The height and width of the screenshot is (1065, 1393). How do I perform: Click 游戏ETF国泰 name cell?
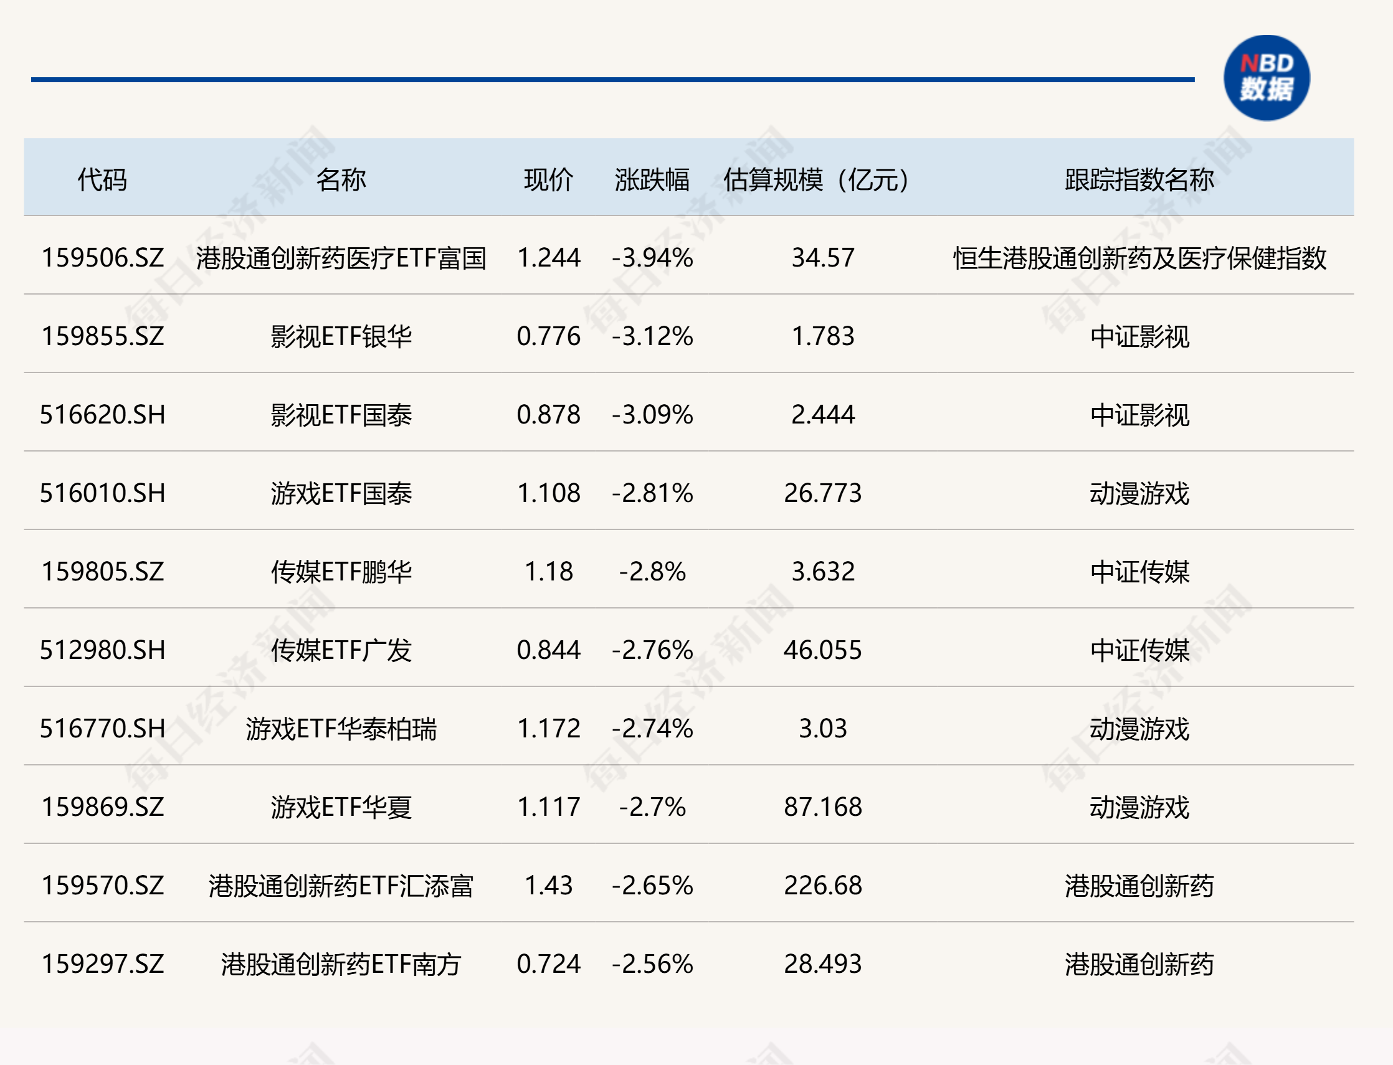[x=341, y=494]
